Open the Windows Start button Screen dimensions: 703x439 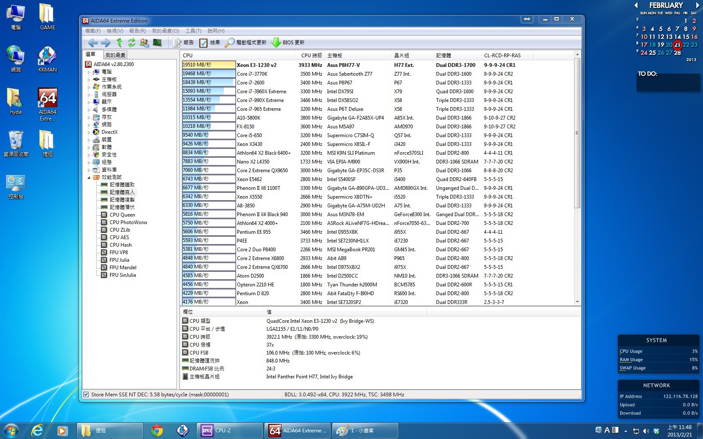11,430
